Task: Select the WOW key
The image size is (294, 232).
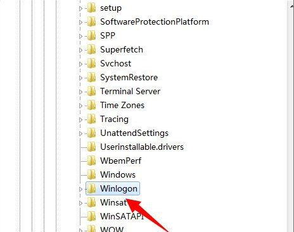Action: point(112,229)
